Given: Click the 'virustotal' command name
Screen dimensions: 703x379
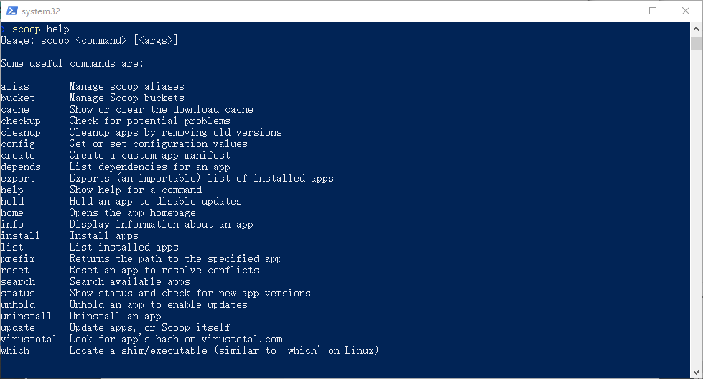Looking at the screenshot, I should (x=29, y=339).
